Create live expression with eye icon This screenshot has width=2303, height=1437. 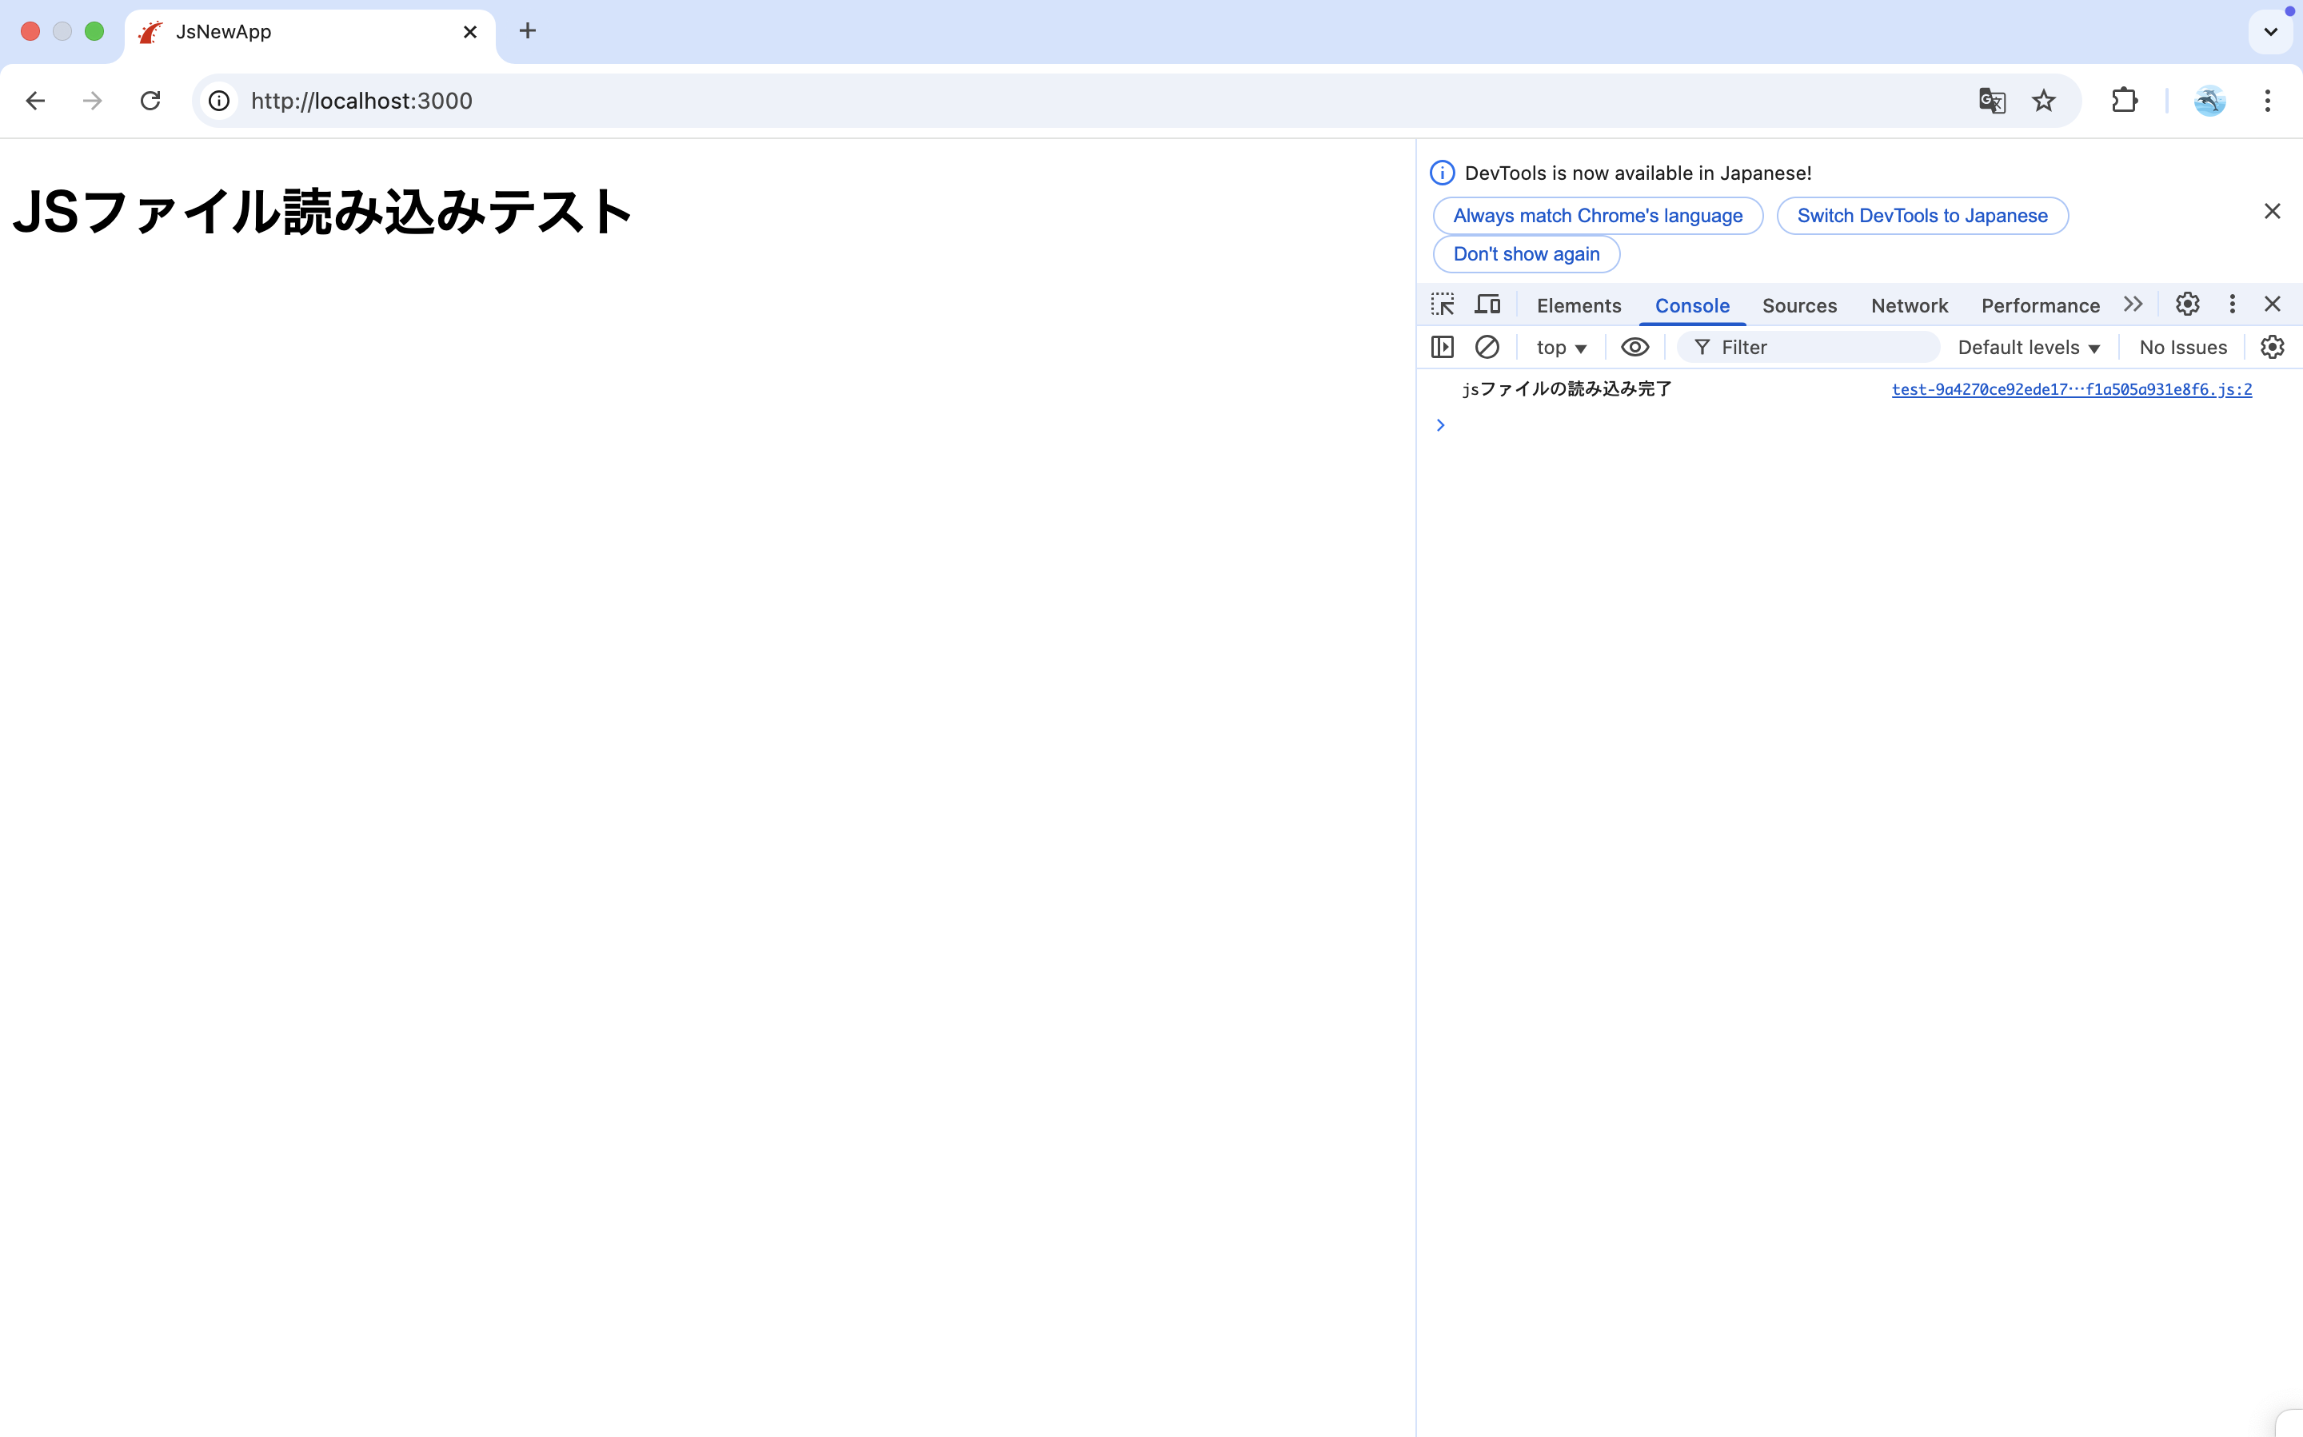point(1634,347)
